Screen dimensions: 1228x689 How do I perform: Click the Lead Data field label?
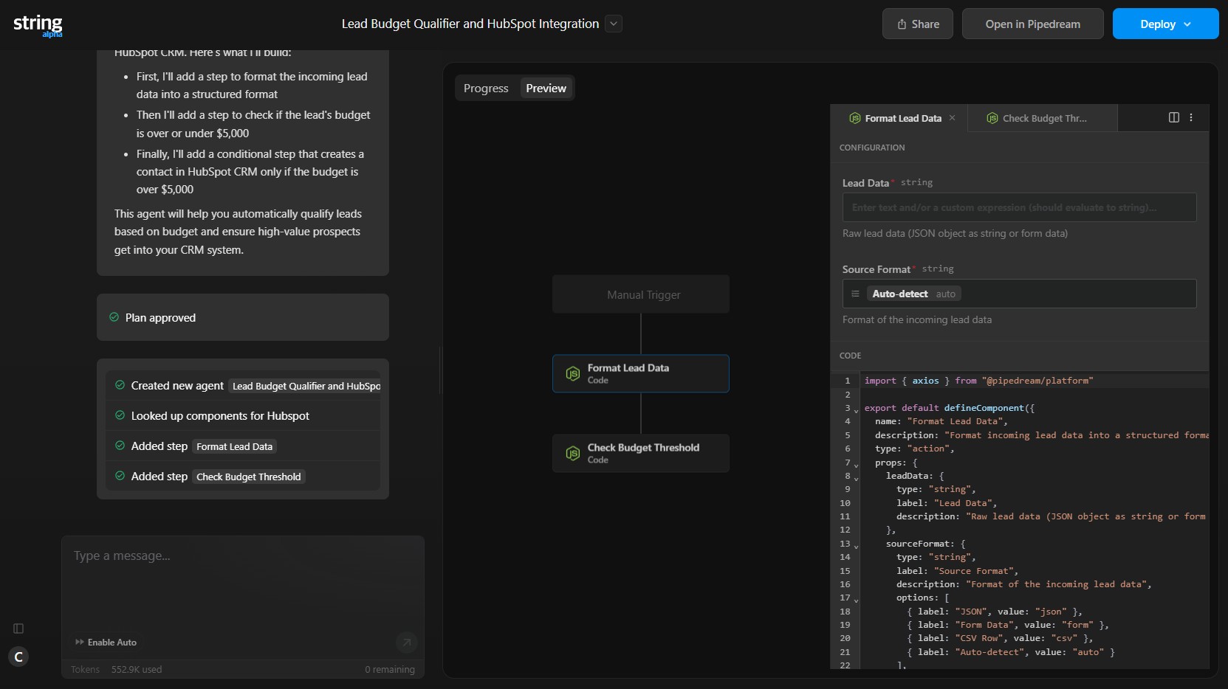coord(865,183)
